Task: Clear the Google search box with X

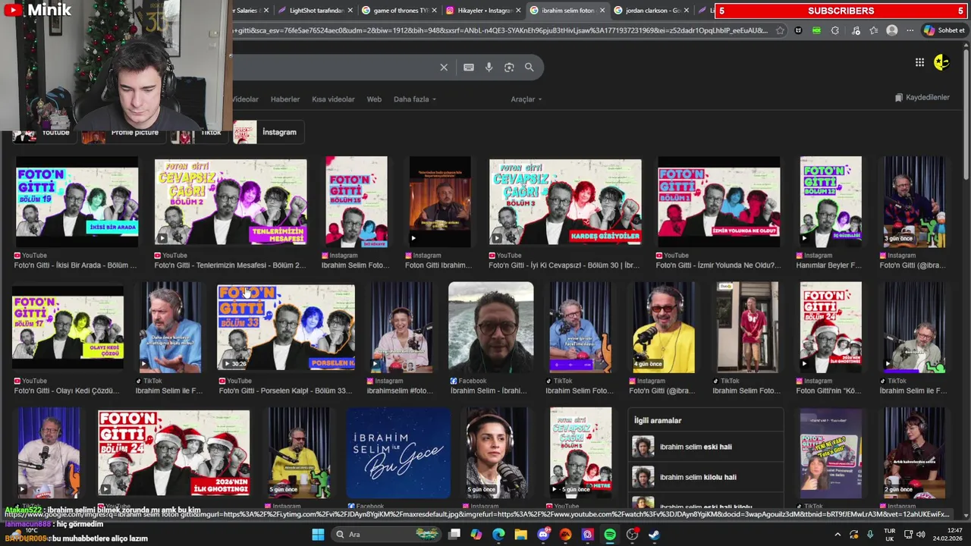Action: [444, 67]
